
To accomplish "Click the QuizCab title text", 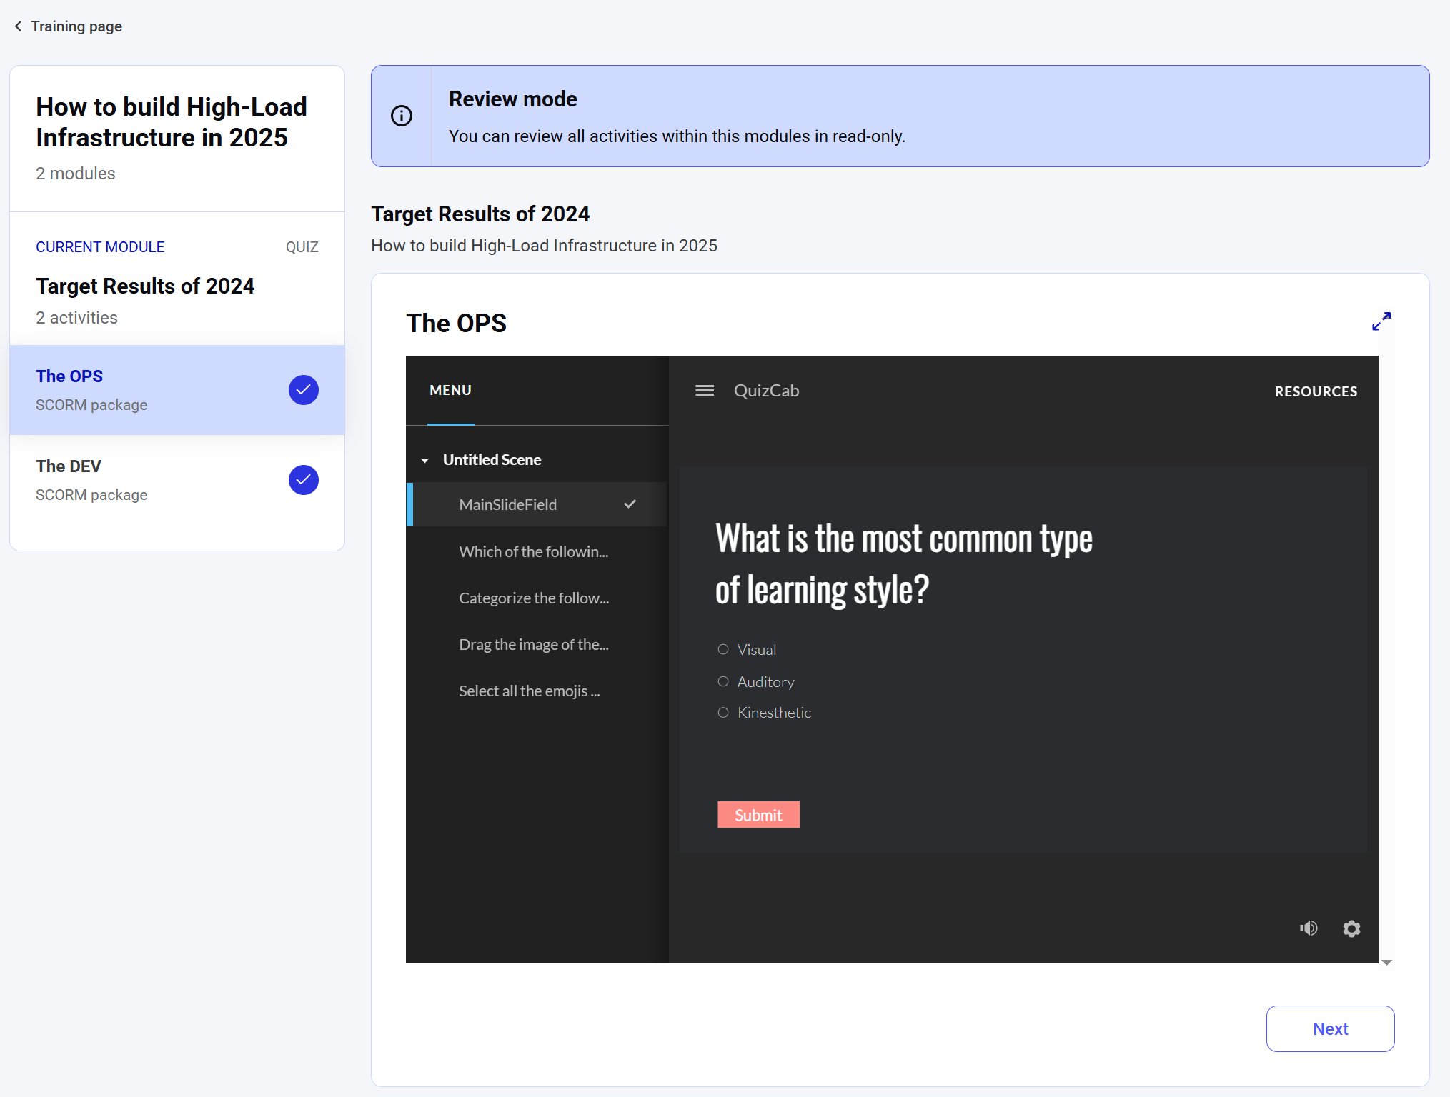I will (766, 391).
